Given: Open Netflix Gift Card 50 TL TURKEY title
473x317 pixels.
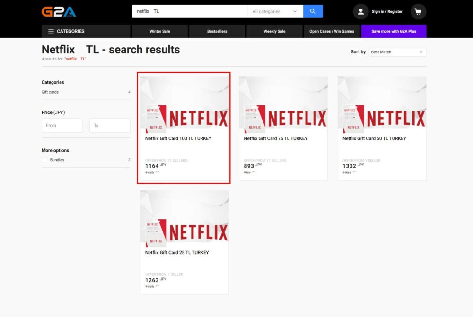Looking at the screenshot, I should [374, 138].
